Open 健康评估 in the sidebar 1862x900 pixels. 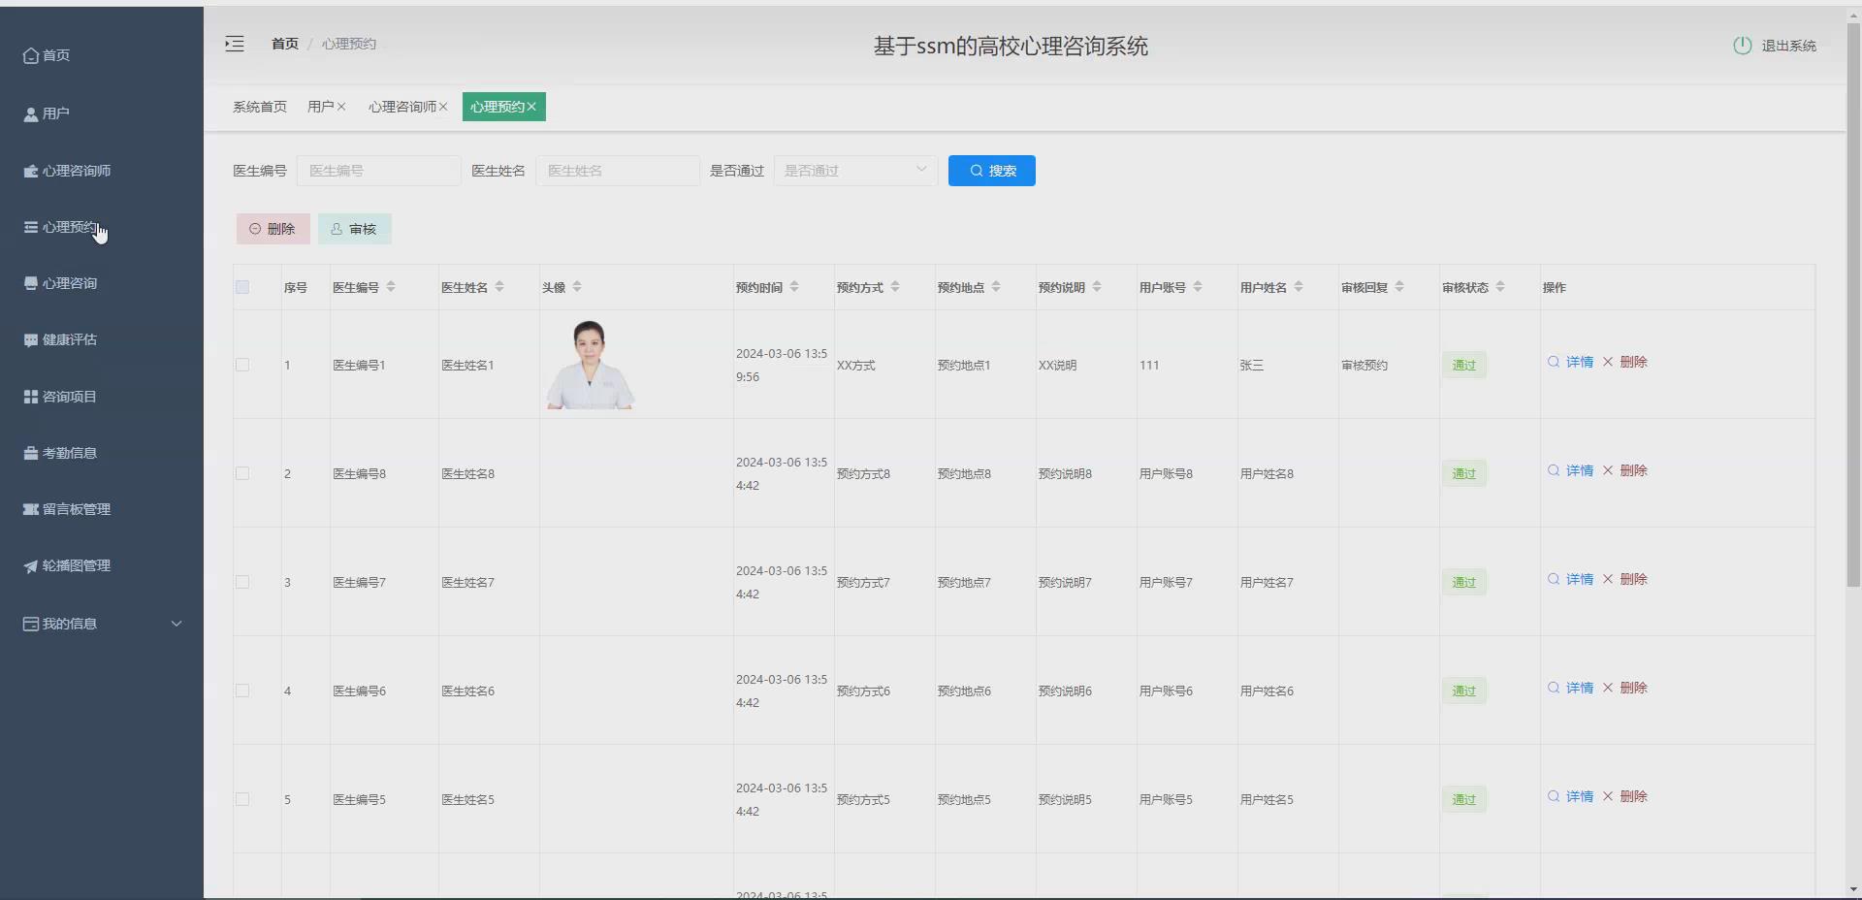(x=68, y=339)
